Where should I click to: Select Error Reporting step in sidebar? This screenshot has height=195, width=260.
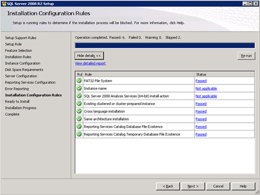click(x=17, y=89)
